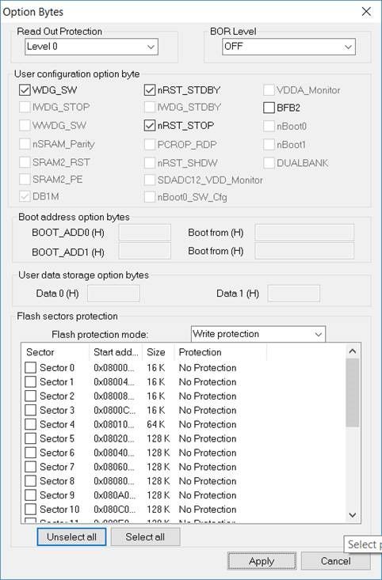Click the Select all button

145,536
